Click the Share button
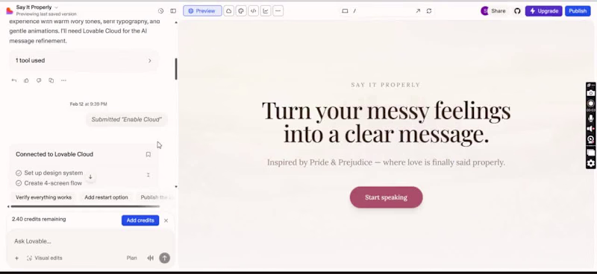The width and height of the screenshot is (597, 274). point(498,11)
